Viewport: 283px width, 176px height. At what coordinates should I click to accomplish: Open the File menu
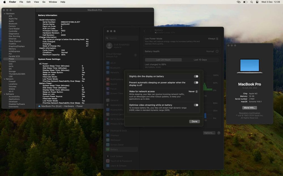(x=21, y=2)
